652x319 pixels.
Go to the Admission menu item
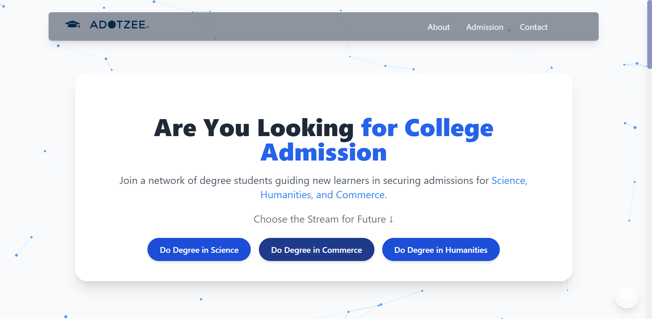coord(484,27)
